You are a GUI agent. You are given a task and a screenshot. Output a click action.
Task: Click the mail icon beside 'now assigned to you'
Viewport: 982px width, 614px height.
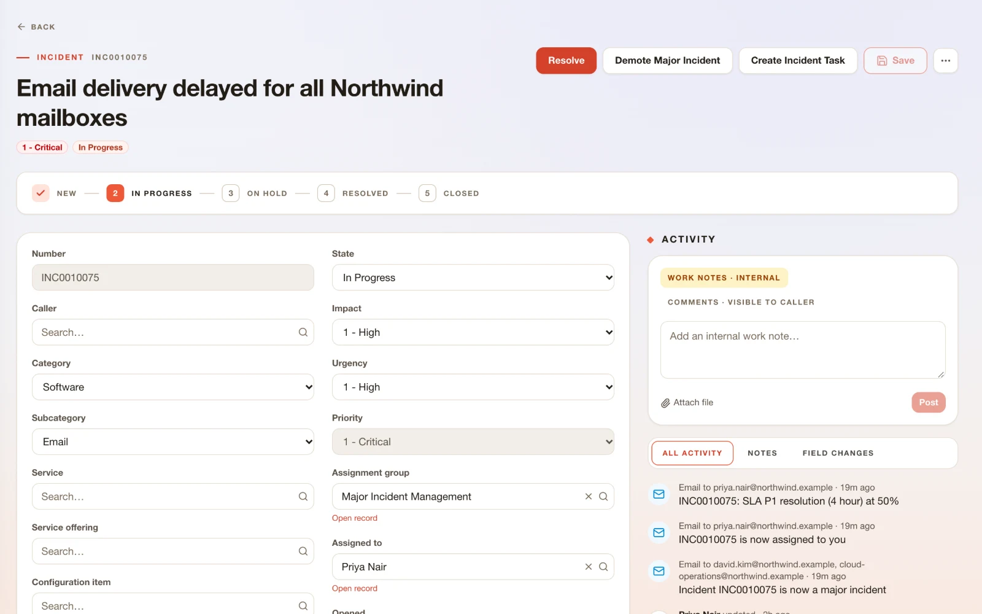659,533
